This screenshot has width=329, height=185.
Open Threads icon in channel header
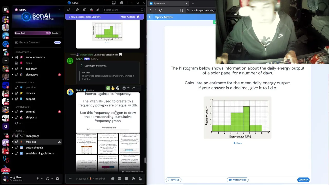coord(77,10)
